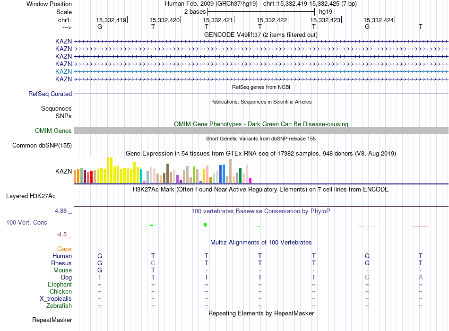Image resolution: width=449 pixels, height=331 pixels.
Task: Open the RefSeq Curated track label
Action: pos(50,94)
